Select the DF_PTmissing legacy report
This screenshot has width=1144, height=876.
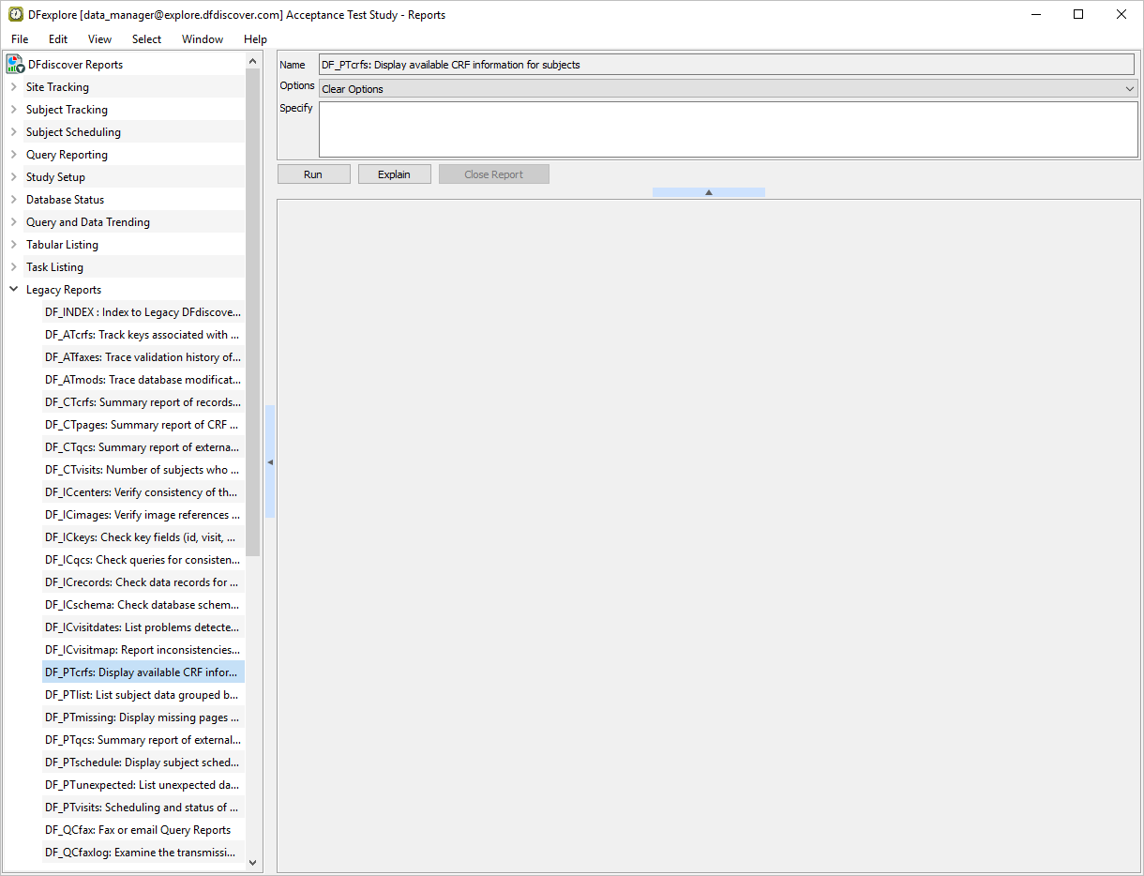click(x=142, y=717)
